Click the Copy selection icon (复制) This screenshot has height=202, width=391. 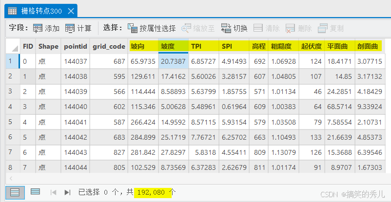pyautogui.click(x=323, y=28)
